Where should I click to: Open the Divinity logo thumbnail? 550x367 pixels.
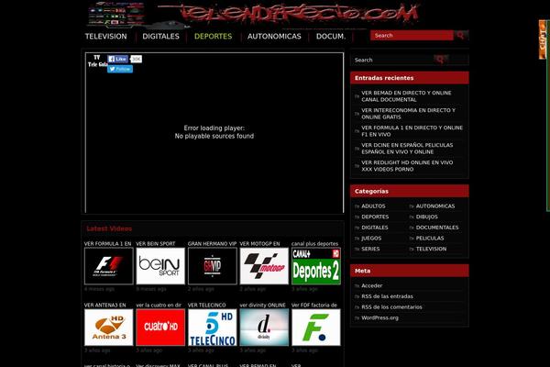click(264, 328)
